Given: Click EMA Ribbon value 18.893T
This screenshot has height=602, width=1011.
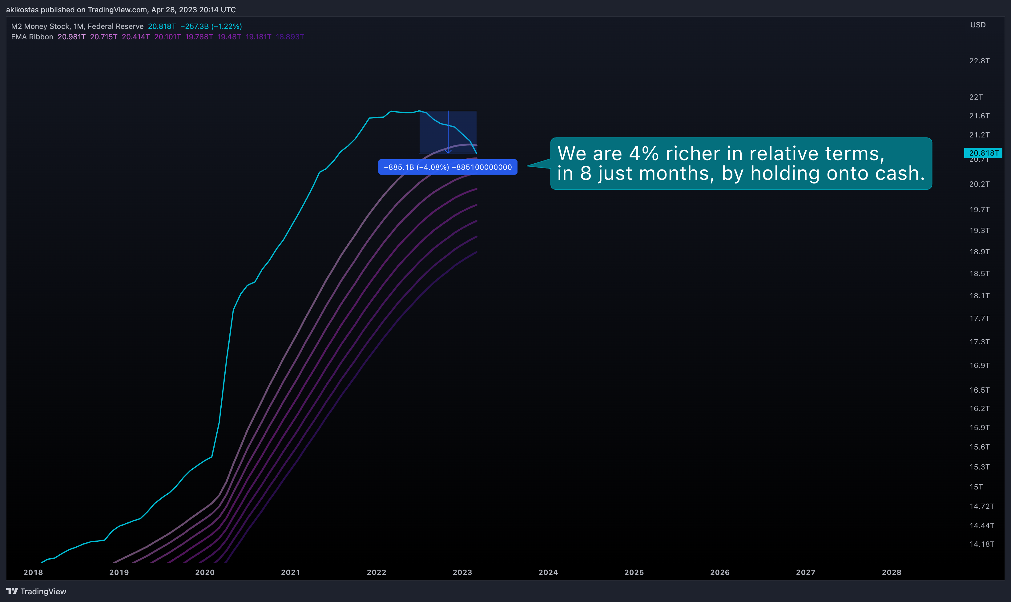Looking at the screenshot, I should (290, 37).
